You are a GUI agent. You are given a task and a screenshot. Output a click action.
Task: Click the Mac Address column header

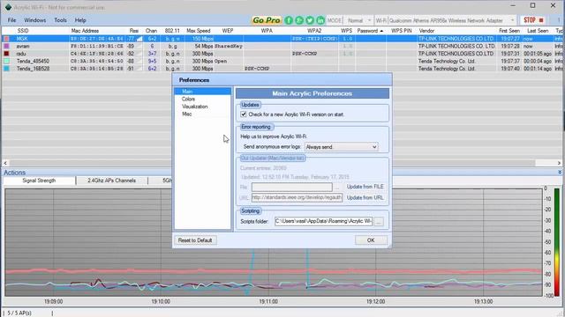tap(85, 31)
